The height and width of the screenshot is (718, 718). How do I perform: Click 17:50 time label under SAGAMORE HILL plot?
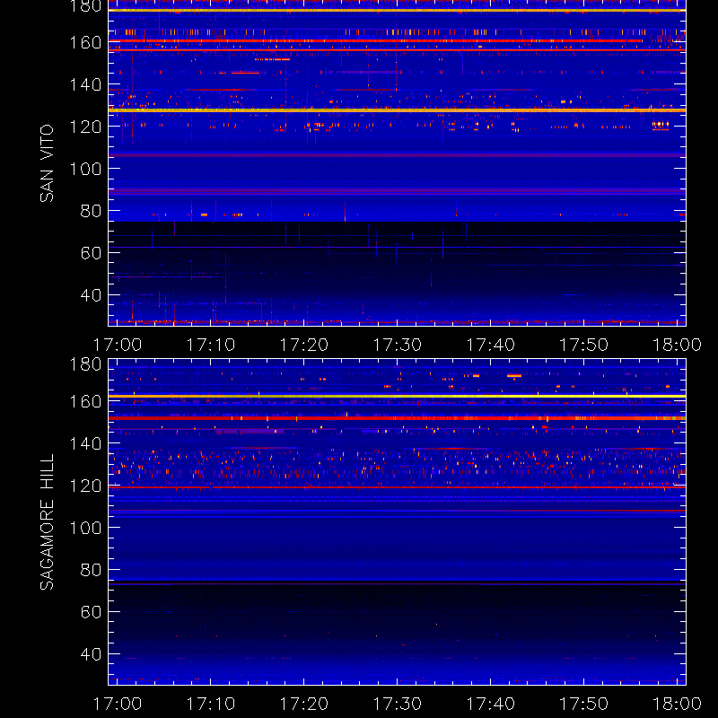(x=584, y=704)
